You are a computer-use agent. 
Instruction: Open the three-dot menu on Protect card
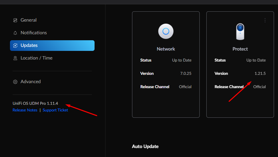265,20
